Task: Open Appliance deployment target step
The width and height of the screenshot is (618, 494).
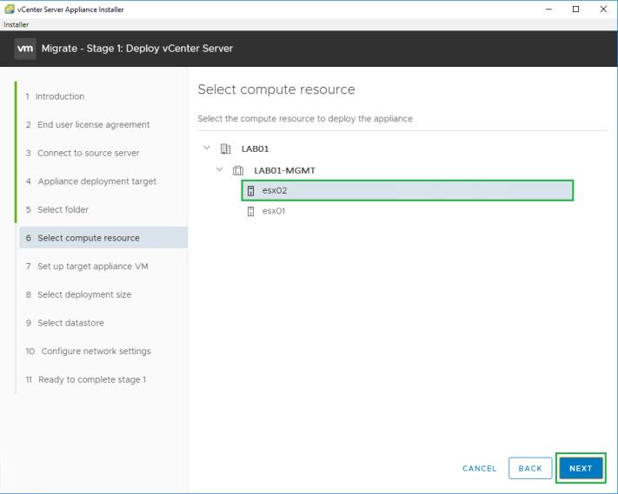Action: click(96, 181)
